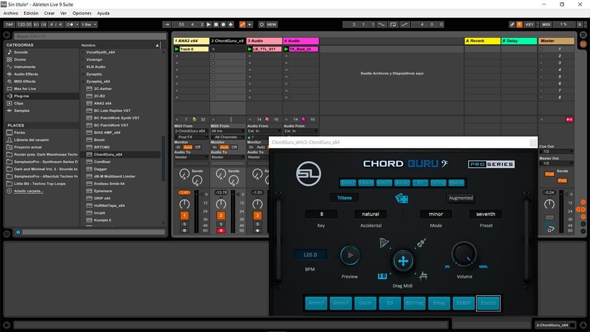Toggle track 1 activator button
Viewport: 590px width, 332px height.
[184, 215]
